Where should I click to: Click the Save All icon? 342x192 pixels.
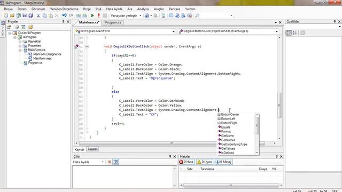pos(31,15)
